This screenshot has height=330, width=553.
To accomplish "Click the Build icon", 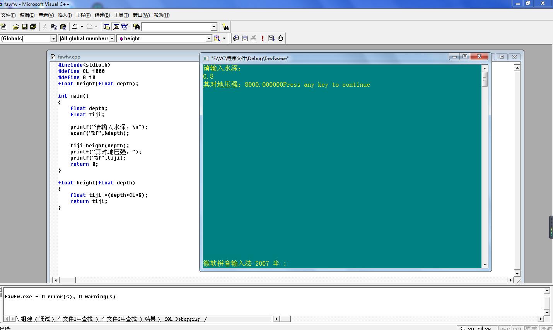I will click(245, 38).
